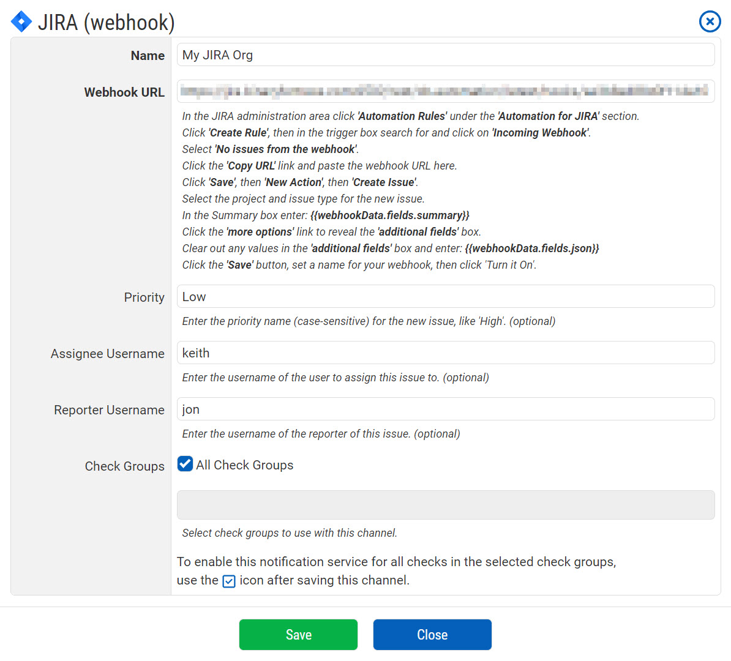Click the small checkbox icon in instructions
Screen dimensions: 731x661
click(x=228, y=581)
